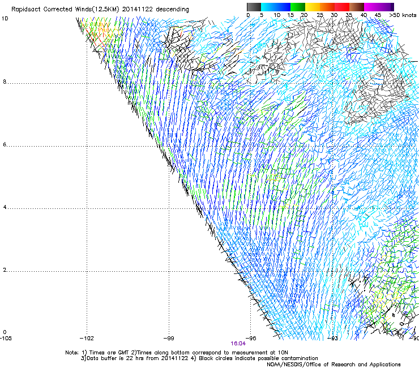Click the 'Rapidscat Corrected Winds(12.5KM)' title text

pos(65,10)
